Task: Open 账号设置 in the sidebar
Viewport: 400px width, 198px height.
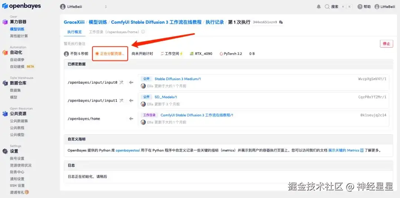Action: pos(17,159)
